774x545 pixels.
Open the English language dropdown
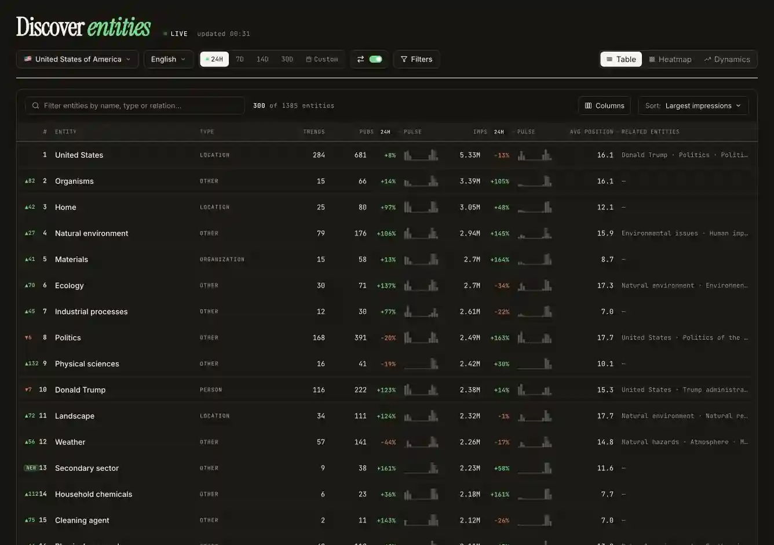tap(168, 59)
